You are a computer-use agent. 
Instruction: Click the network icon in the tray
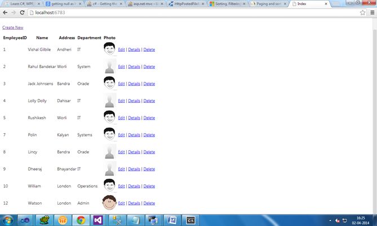point(344,220)
